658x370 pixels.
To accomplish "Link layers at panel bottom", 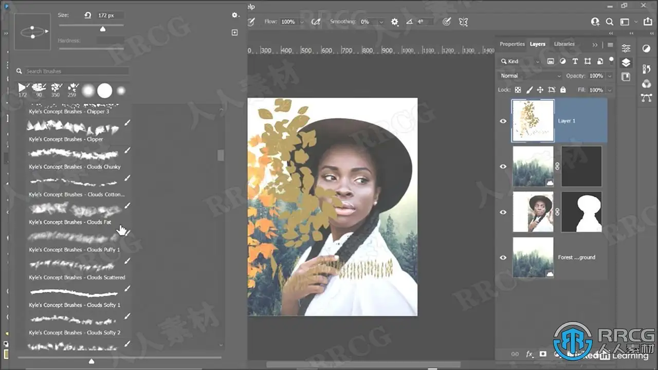I will (515, 354).
